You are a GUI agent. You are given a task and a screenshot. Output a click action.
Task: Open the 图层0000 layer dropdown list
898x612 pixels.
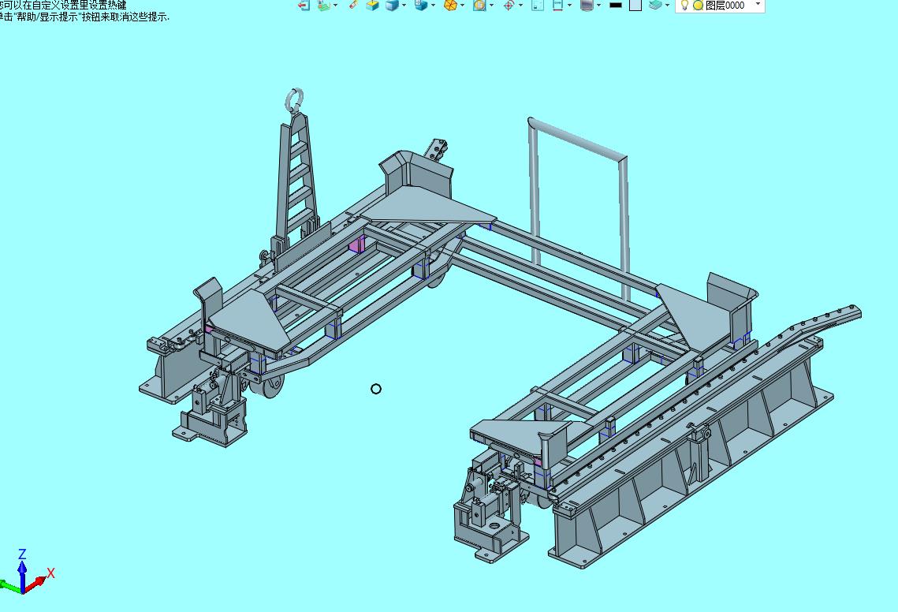click(x=758, y=5)
